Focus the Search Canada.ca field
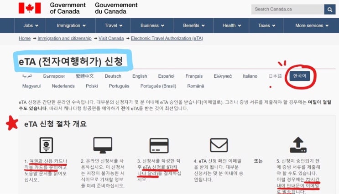Screen dimensions: 339x194 click(287, 10)
